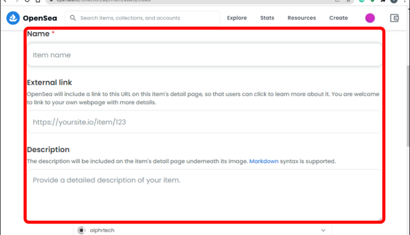Image resolution: width=410 pixels, height=235 pixels.
Task: Open the Explore menu
Action: pyautogui.click(x=237, y=18)
